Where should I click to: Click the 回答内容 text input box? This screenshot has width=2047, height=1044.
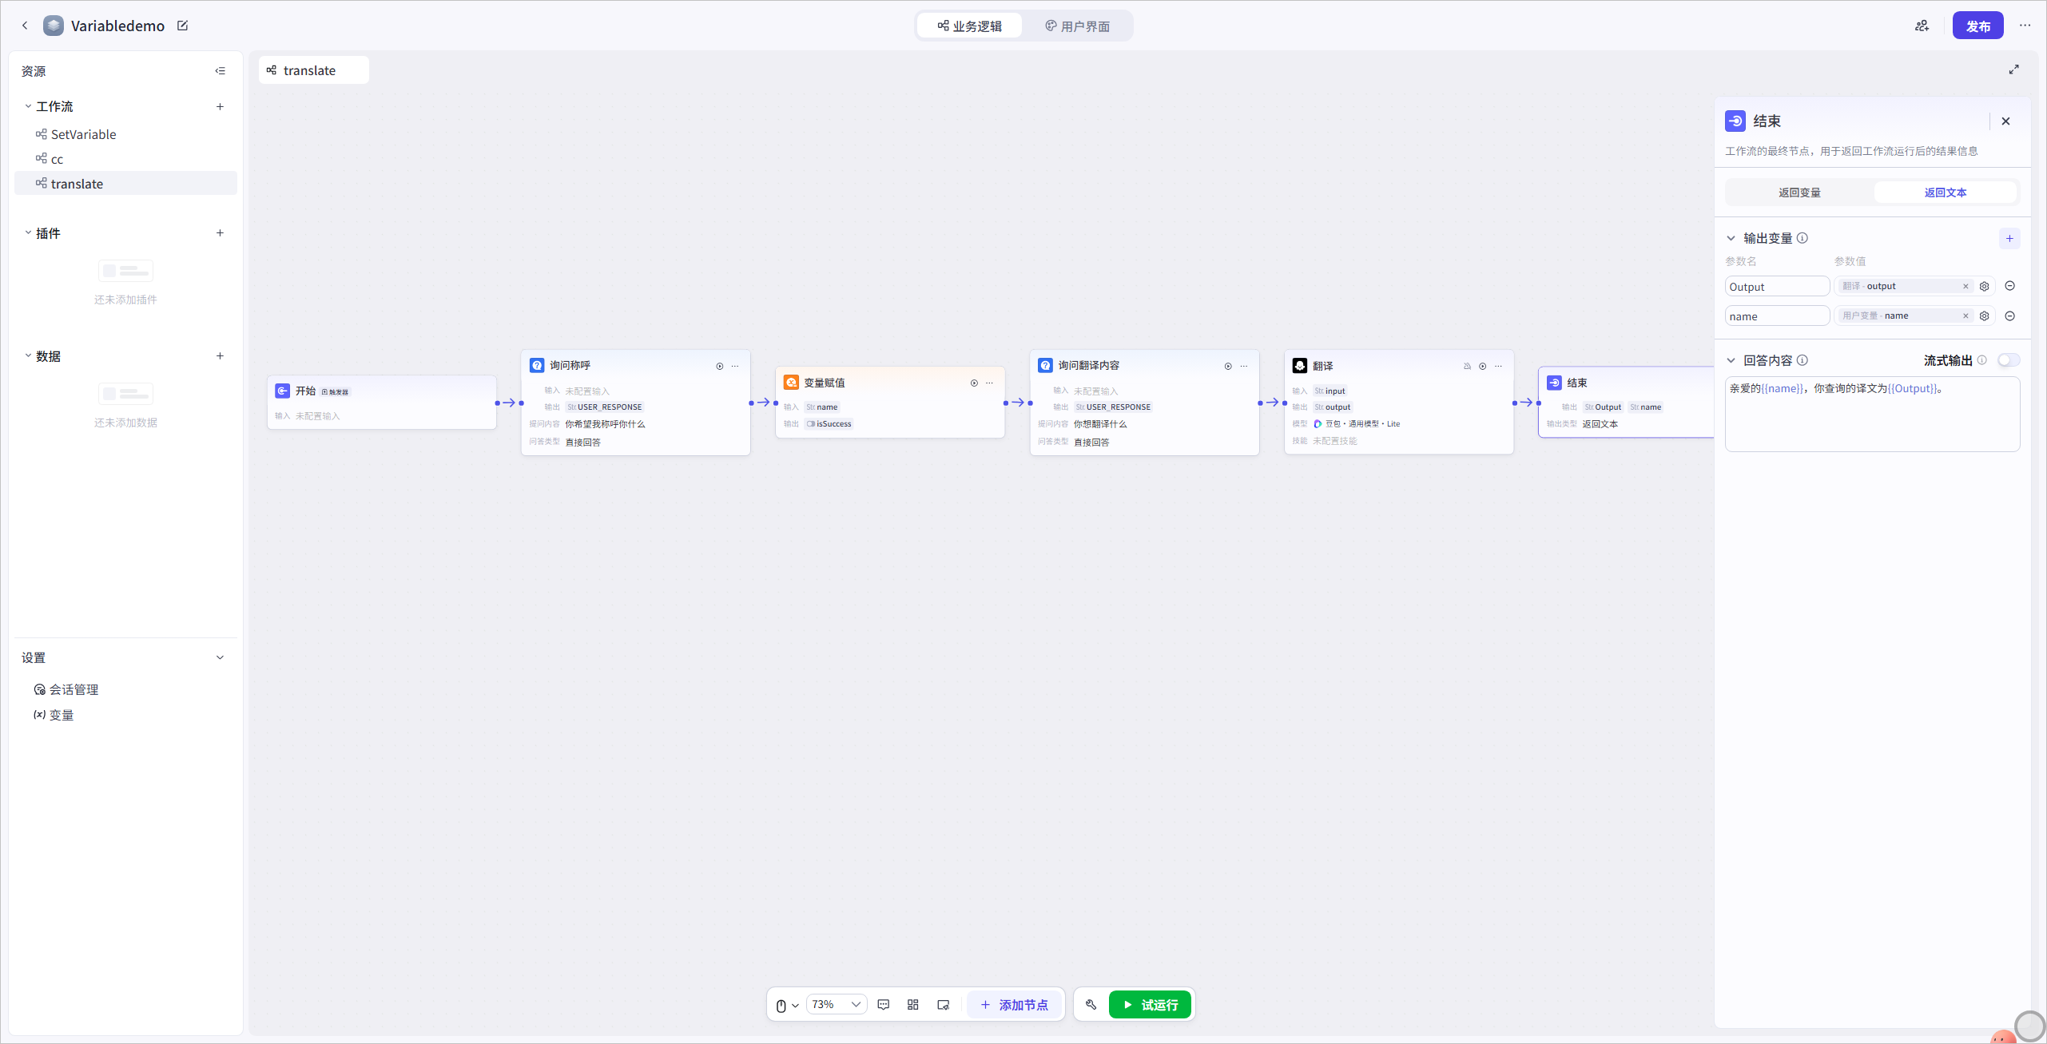click(x=1872, y=414)
